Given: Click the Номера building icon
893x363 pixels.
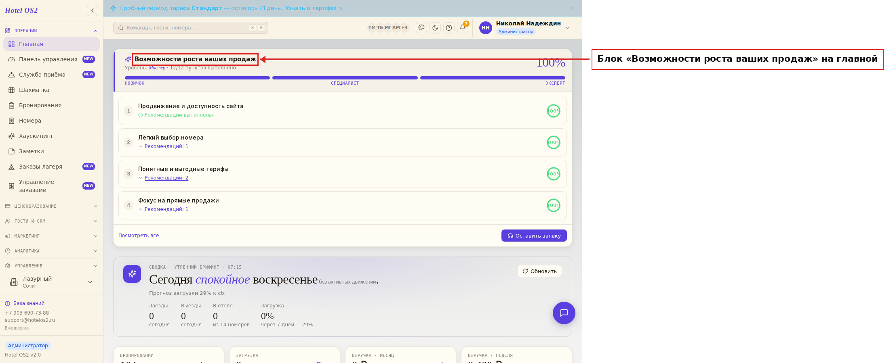Looking at the screenshot, I should point(12,121).
